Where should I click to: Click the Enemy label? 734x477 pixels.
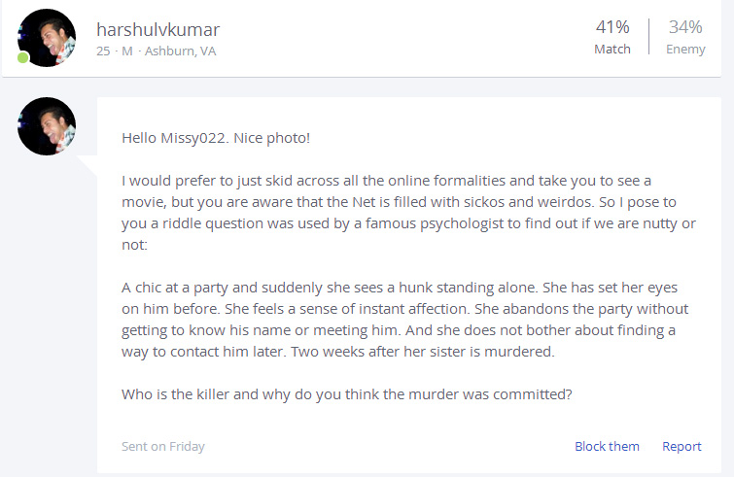[x=685, y=50]
